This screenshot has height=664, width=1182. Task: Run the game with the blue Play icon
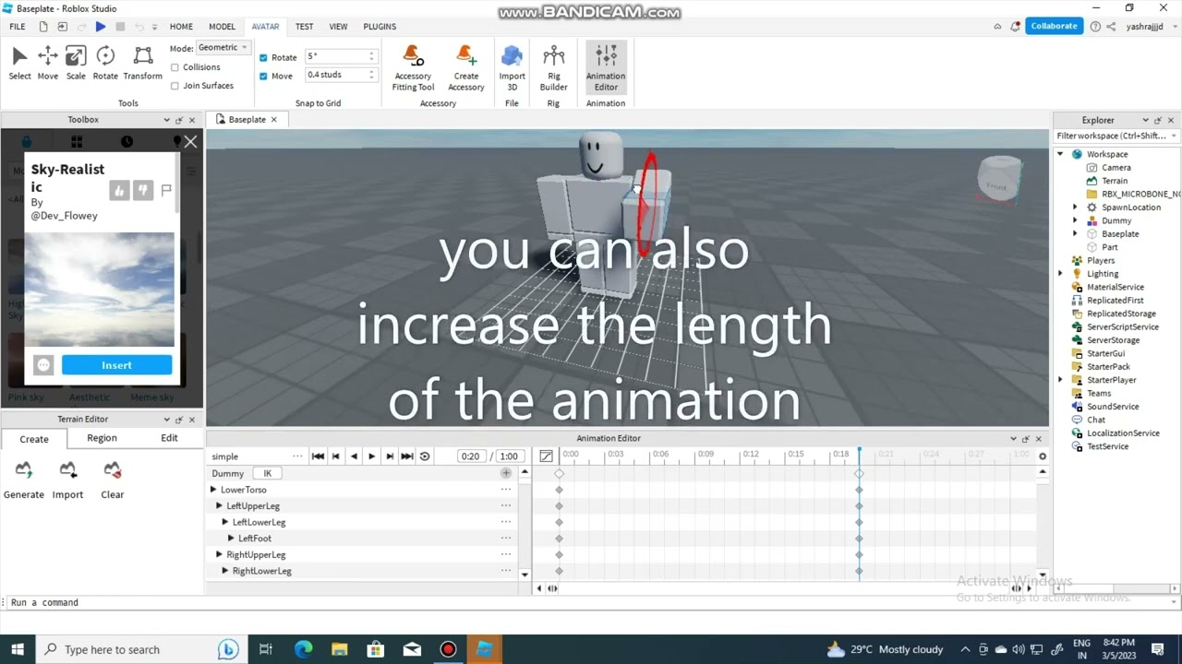coord(101,27)
